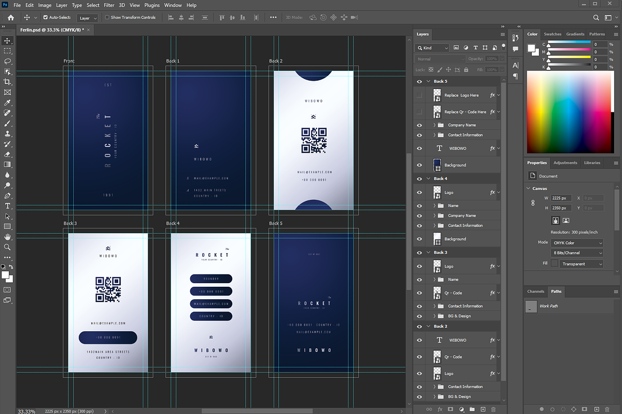The width and height of the screenshot is (622, 414).
Task: Switch to the Swatches tab
Action: click(552, 34)
